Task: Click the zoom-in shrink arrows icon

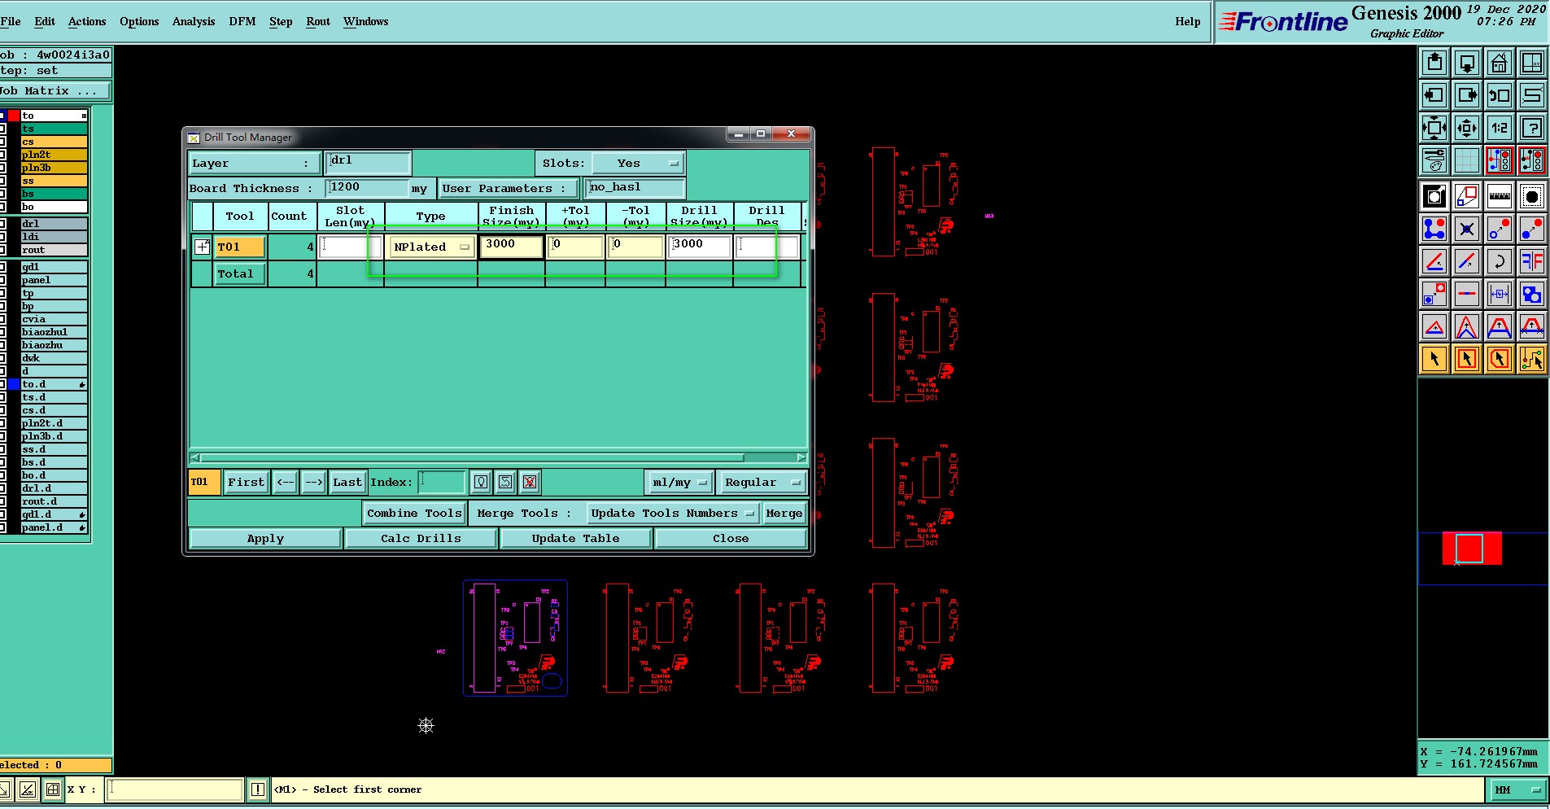Action: point(1466,128)
